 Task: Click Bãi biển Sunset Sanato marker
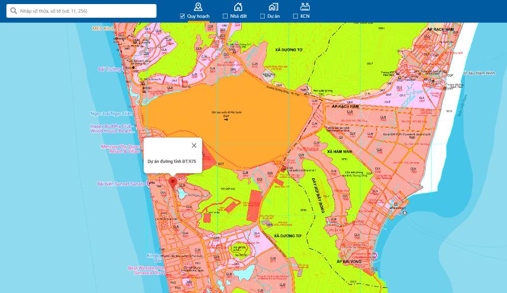point(121,184)
